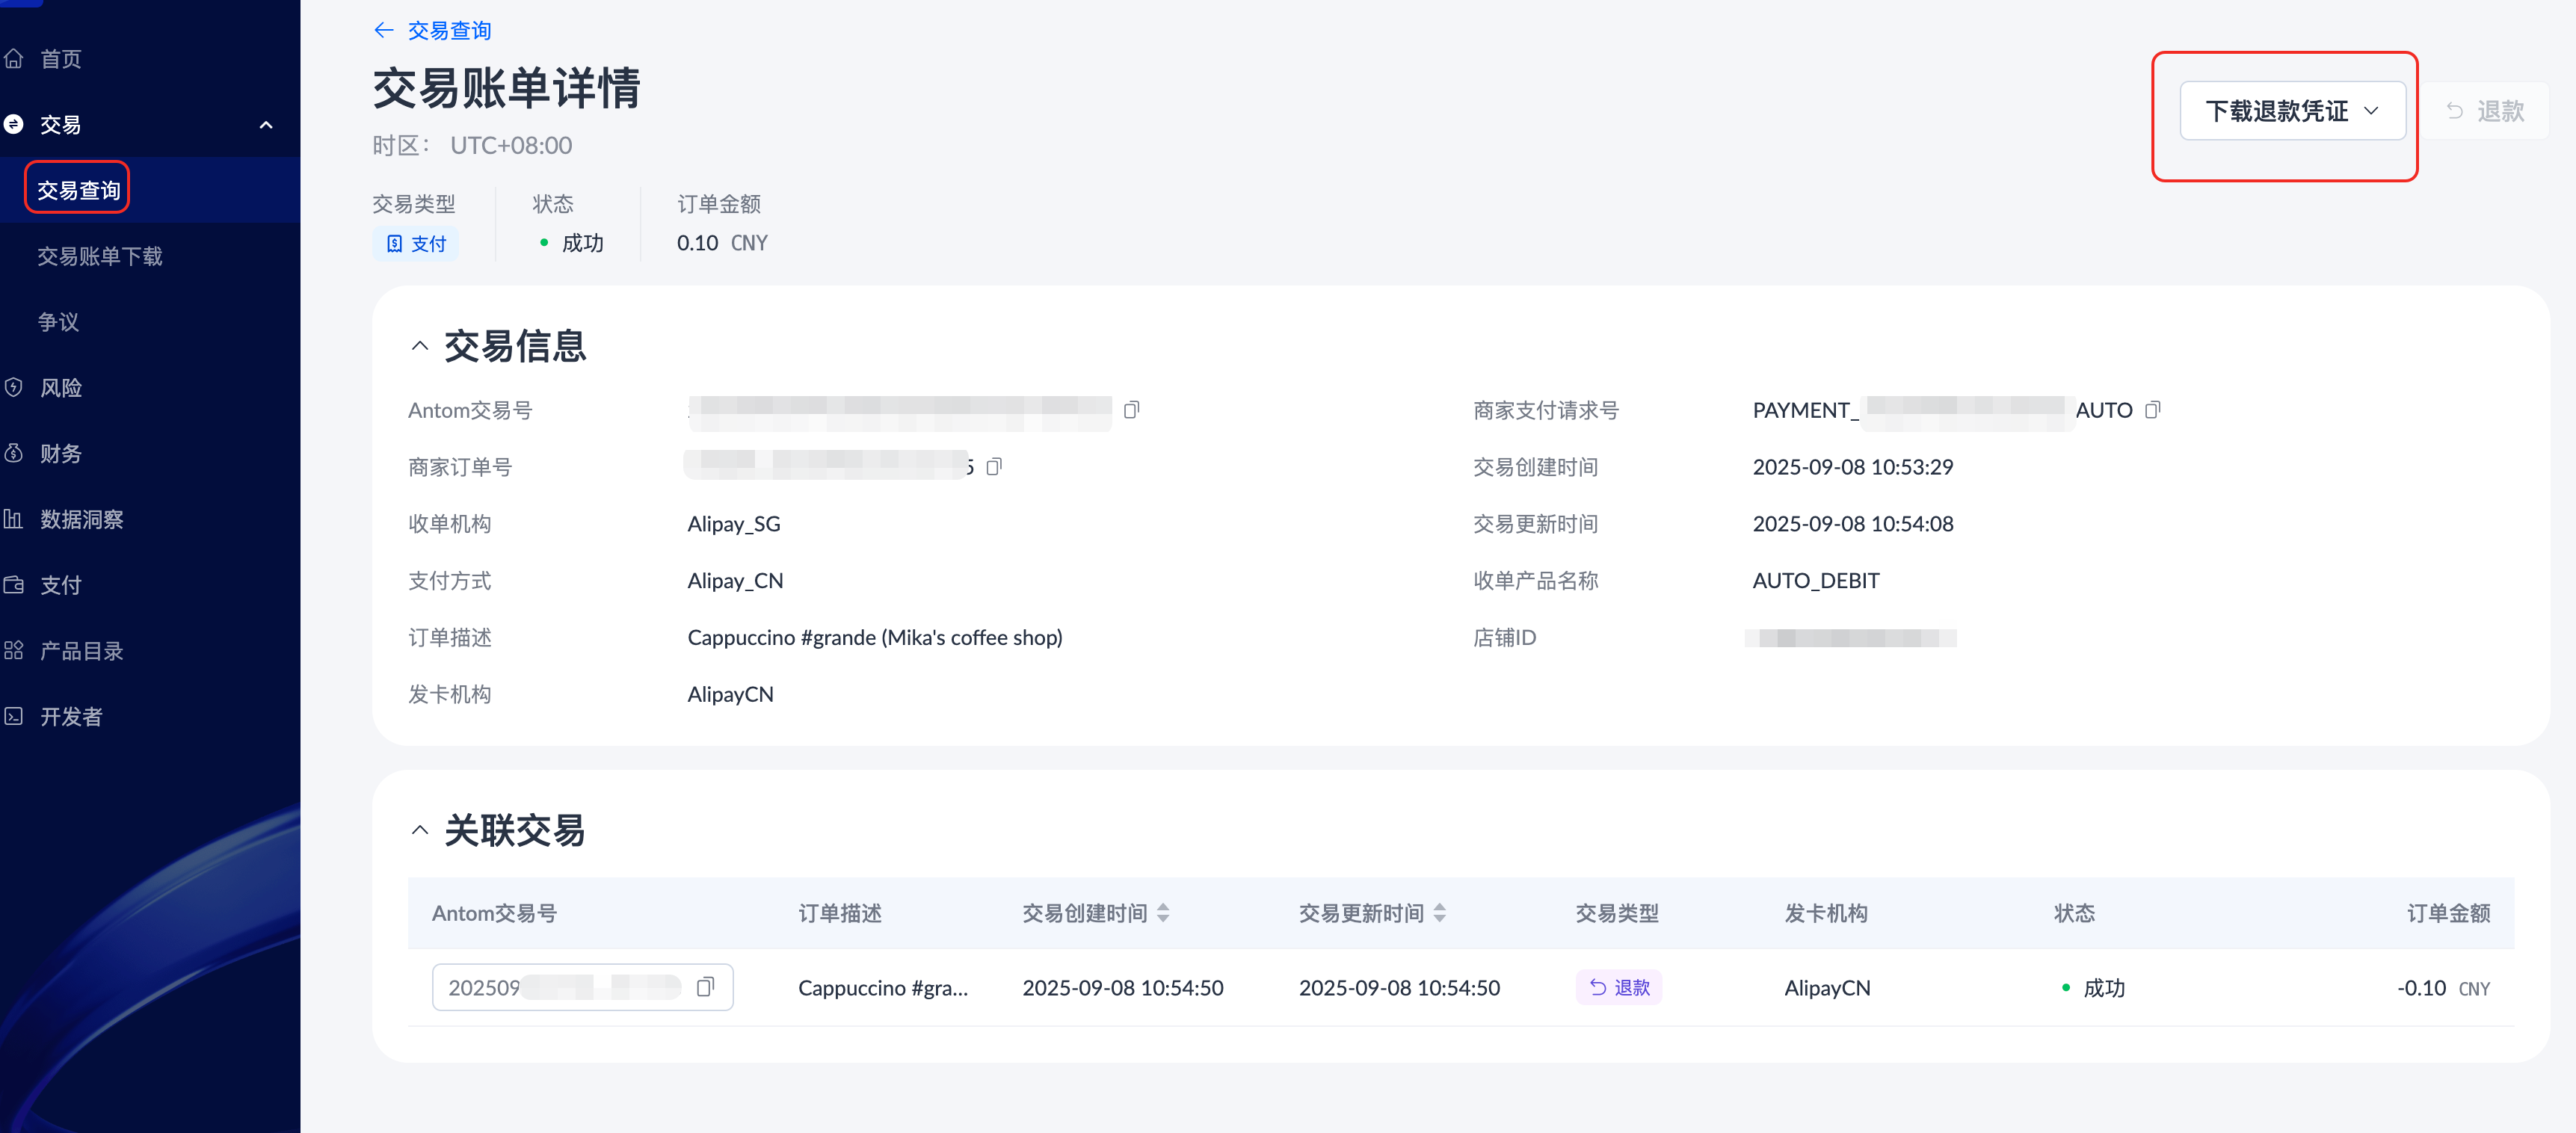Open the 下载退款凭证 dropdown

(x=2291, y=111)
